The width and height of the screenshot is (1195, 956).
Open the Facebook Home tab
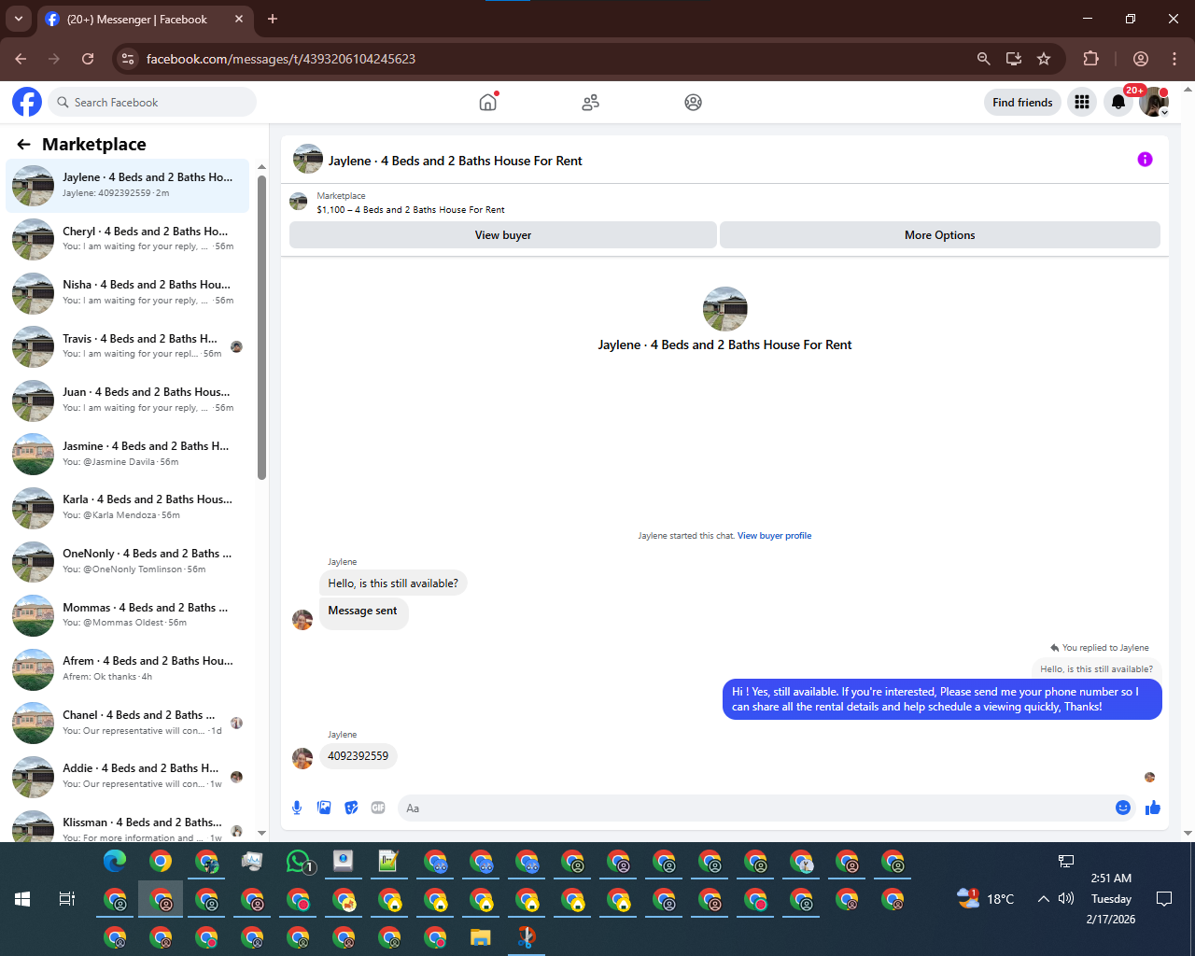click(487, 102)
